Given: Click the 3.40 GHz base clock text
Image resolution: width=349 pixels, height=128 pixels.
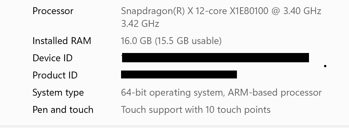Looking at the screenshot, I should pos(302,11).
